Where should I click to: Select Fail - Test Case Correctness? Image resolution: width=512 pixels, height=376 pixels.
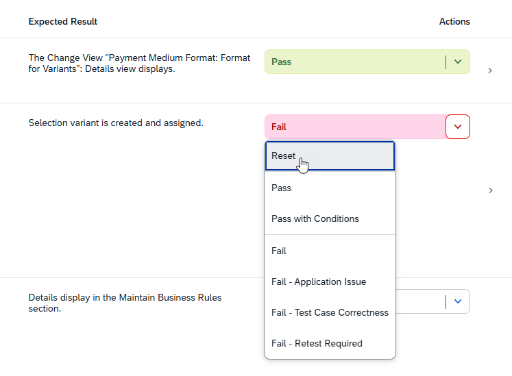tap(330, 313)
